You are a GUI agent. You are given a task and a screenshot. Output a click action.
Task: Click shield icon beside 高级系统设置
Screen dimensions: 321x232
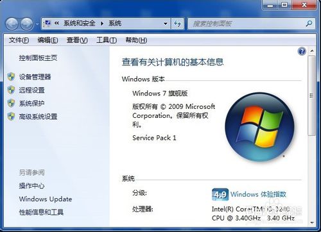[x=11, y=117]
